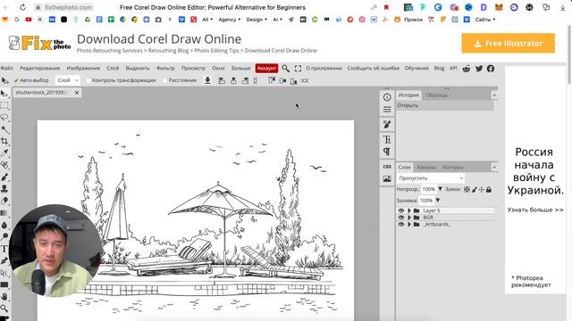Click the Free Illustrator button

point(509,44)
